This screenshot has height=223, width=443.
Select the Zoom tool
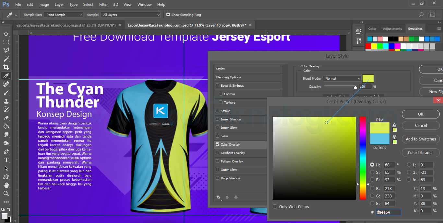click(6, 194)
